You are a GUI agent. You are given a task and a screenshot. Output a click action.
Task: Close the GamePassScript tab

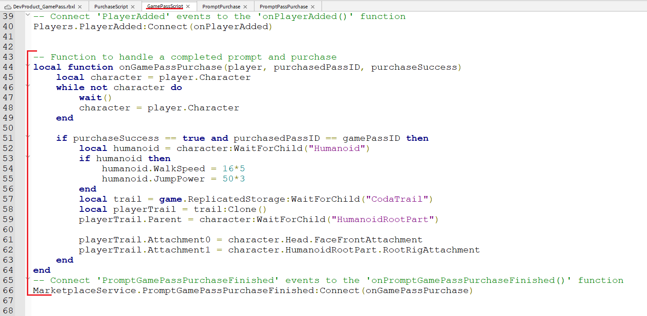tap(188, 7)
